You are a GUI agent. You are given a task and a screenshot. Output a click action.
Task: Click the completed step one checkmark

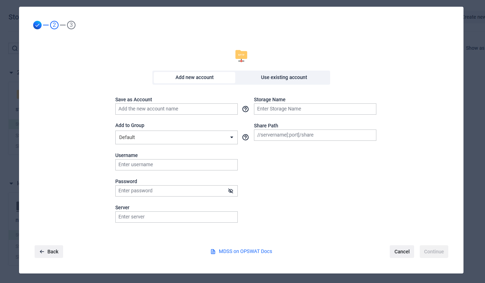37,25
